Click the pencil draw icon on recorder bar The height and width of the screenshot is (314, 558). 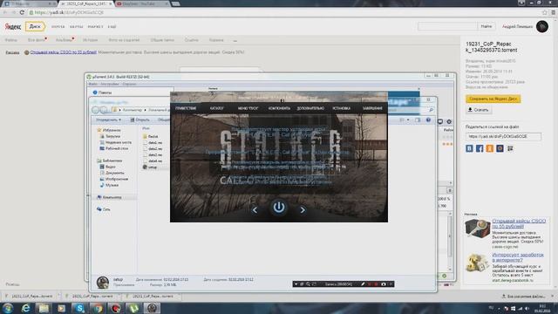(x=363, y=284)
